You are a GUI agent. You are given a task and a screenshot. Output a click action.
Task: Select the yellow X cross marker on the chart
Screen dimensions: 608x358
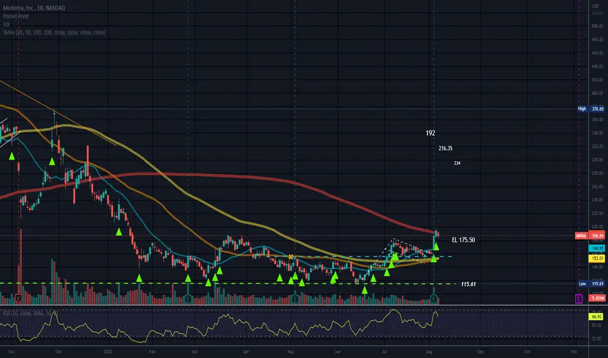290,257
